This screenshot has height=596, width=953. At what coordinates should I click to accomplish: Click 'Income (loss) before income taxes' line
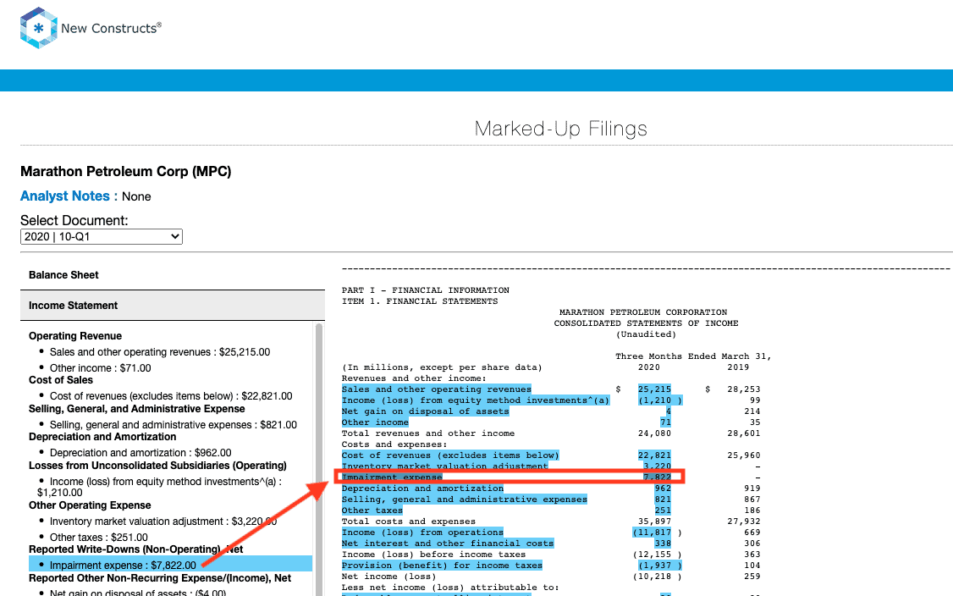[x=433, y=554]
